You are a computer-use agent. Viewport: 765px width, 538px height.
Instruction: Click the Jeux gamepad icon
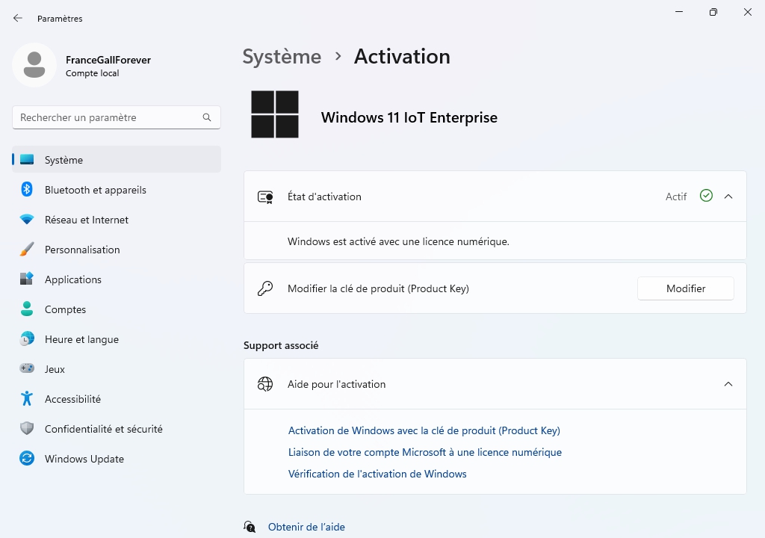[27, 369]
